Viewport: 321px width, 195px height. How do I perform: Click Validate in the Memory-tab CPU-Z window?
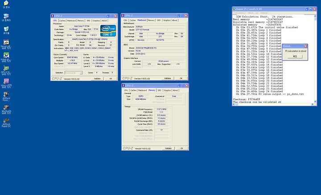click(x=168, y=148)
